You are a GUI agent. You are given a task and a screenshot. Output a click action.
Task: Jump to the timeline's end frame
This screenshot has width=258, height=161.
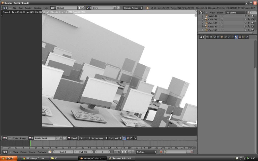[133, 152]
